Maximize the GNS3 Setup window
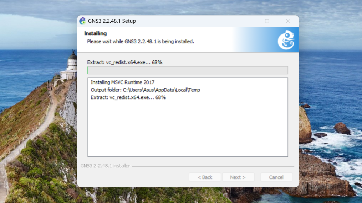 pyautogui.click(x=267, y=21)
